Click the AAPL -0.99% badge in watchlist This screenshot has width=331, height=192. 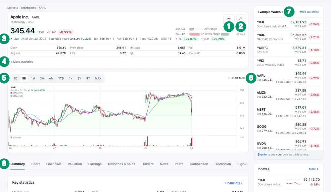314,78
